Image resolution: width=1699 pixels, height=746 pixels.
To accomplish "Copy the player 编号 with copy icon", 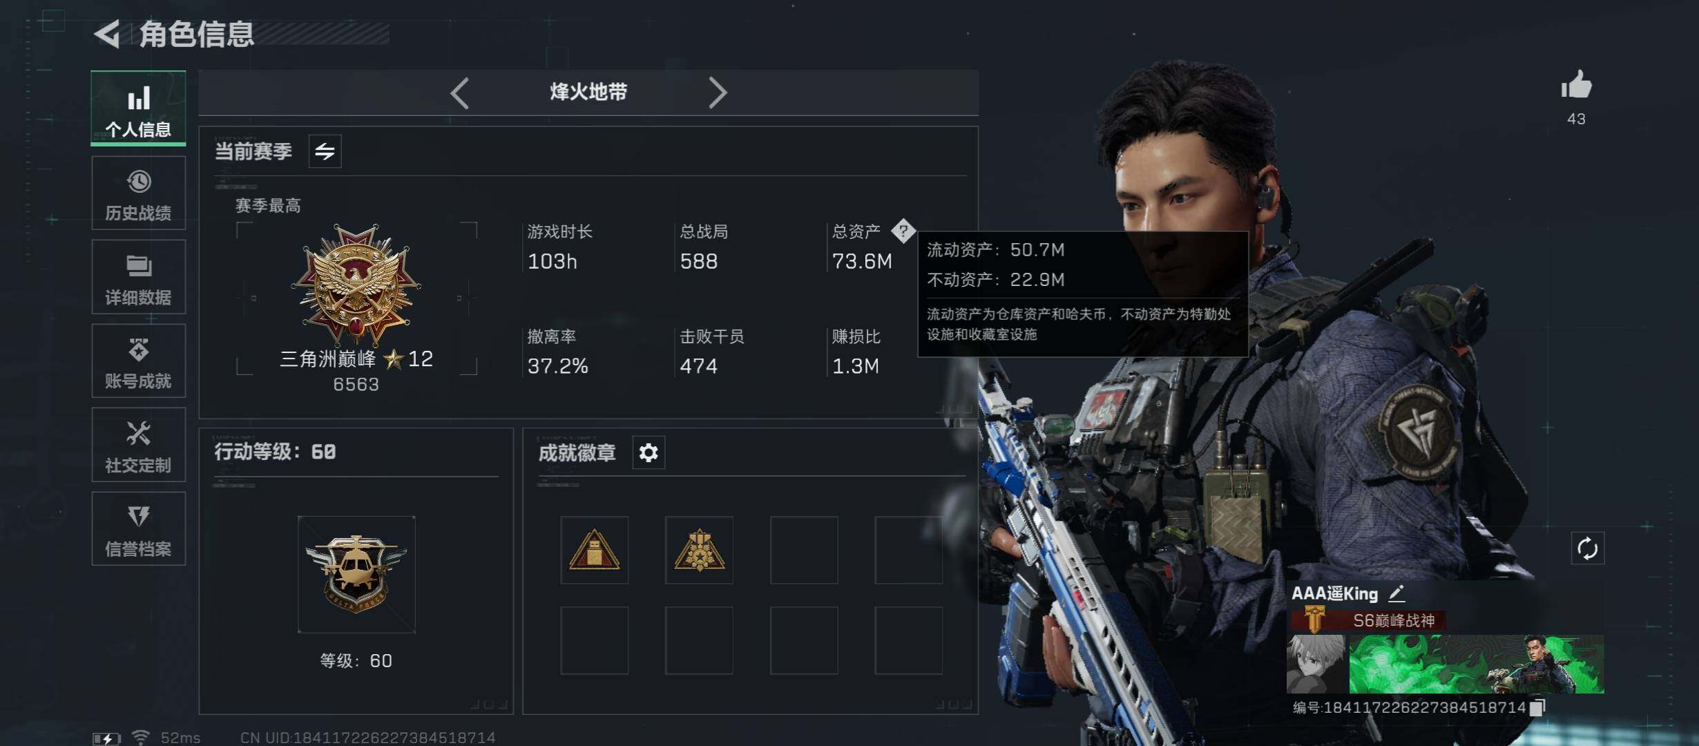I will pyautogui.click(x=1537, y=707).
